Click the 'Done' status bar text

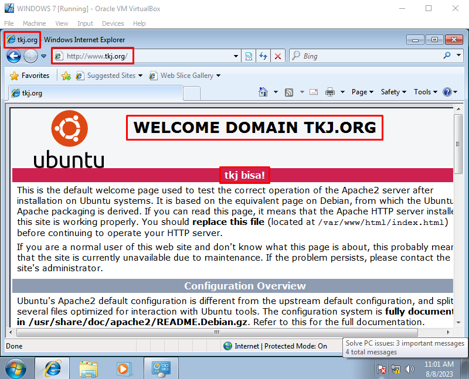pyautogui.click(x=14, y=346)
